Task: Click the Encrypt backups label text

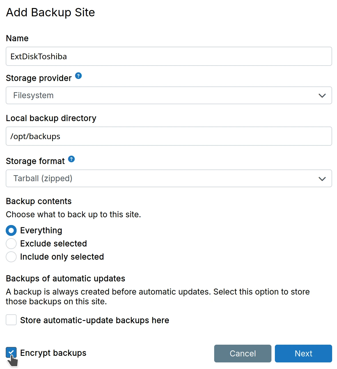Action: click(x=53, y=353)
